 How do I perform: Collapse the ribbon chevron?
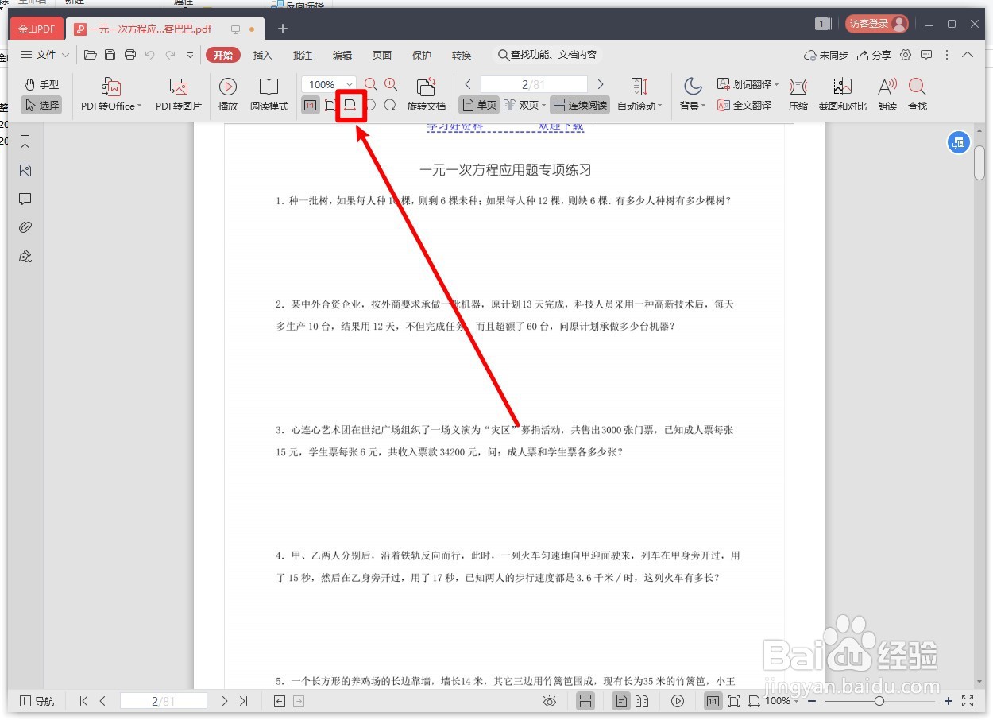(968, 55)
